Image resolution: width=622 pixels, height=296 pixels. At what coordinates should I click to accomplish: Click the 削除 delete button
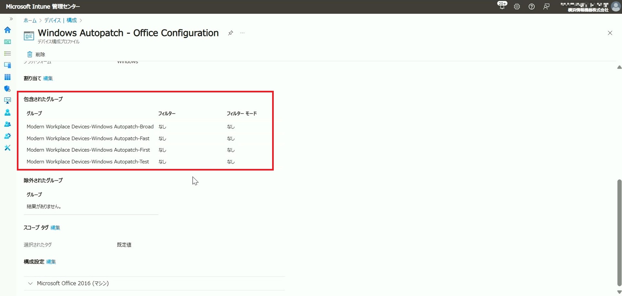click(x=36, y=54)
